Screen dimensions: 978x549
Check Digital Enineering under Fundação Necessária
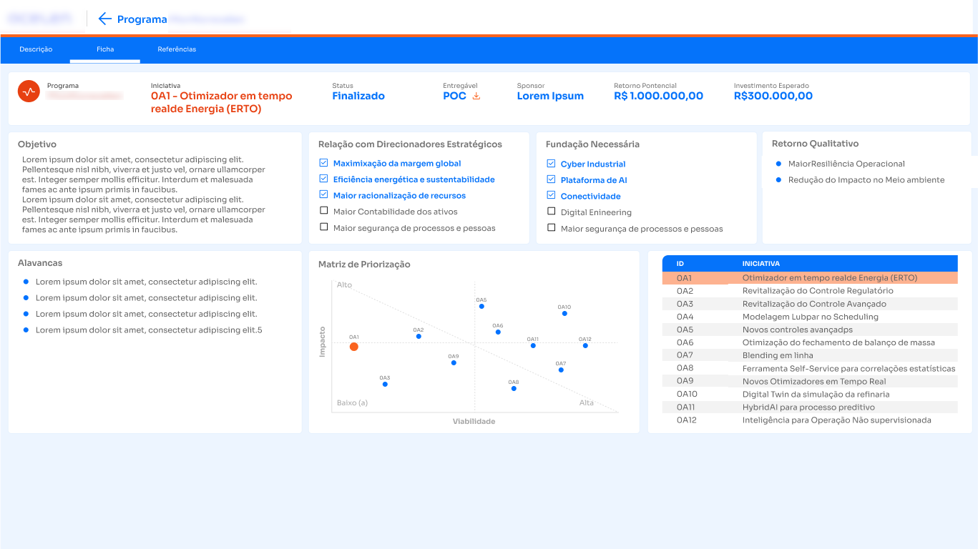point(551,212)
